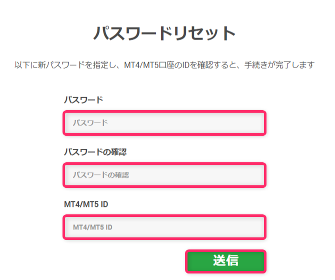This screenshot has width=335, height=280.
Task: Select the MT4/MT5 ID input field
Action: point(164,227)
